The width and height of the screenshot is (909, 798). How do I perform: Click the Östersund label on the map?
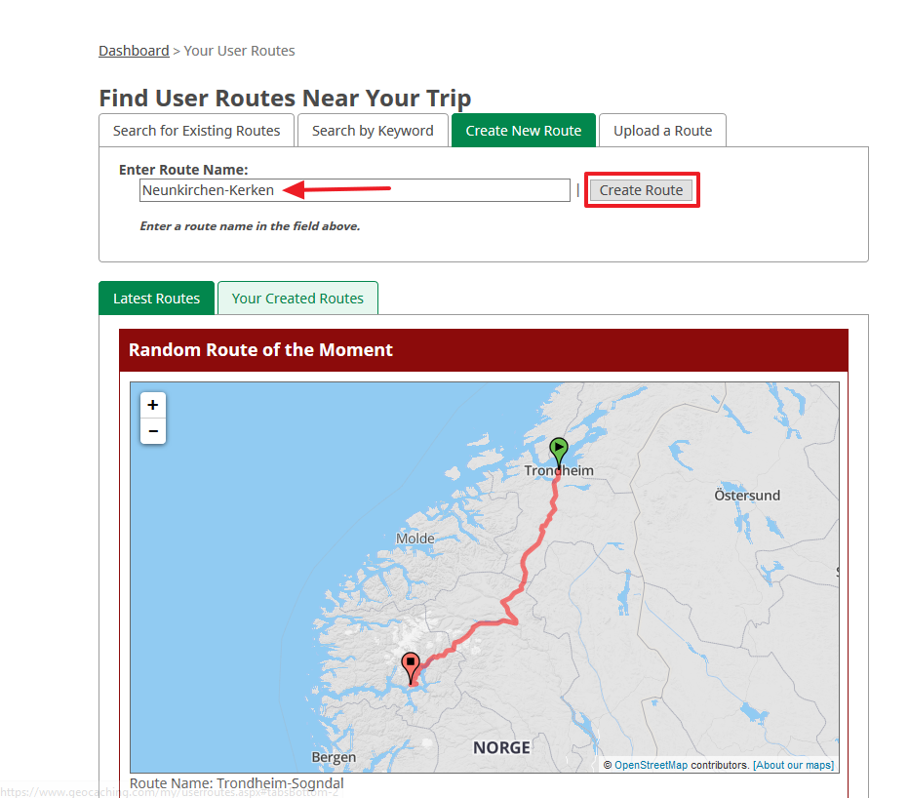click(x=747, y=496)
